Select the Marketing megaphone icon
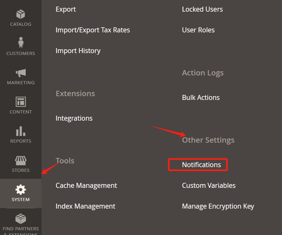282x235 pixels. [21, 73]
